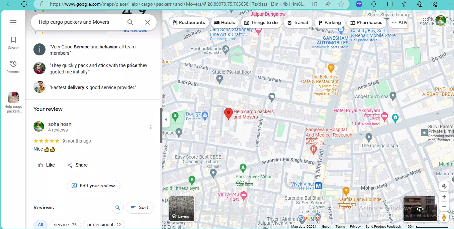Open the 180 reviews link
The image size is (454, 229).
[x=135, y=31]
